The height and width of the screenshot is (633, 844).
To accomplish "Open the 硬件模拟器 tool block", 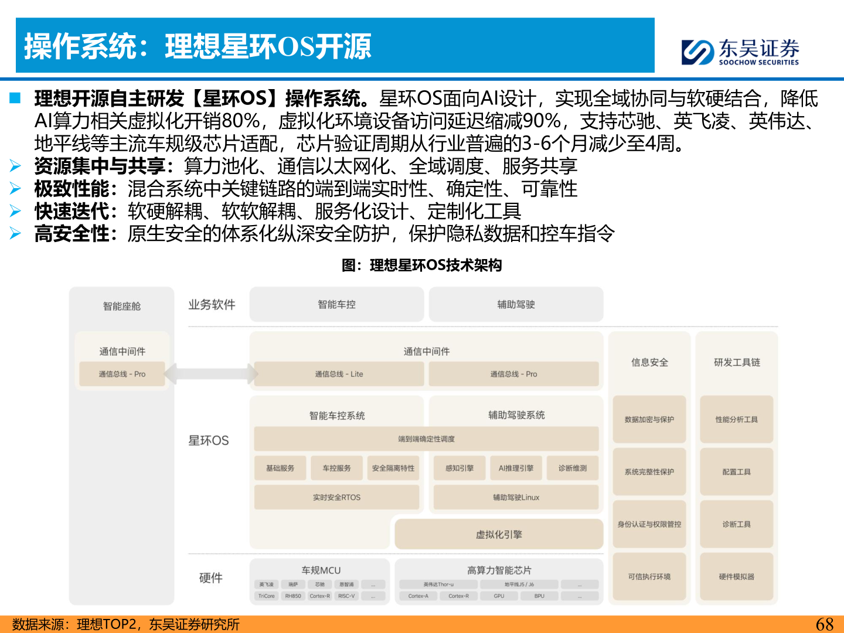I will [x=737, y=575].
